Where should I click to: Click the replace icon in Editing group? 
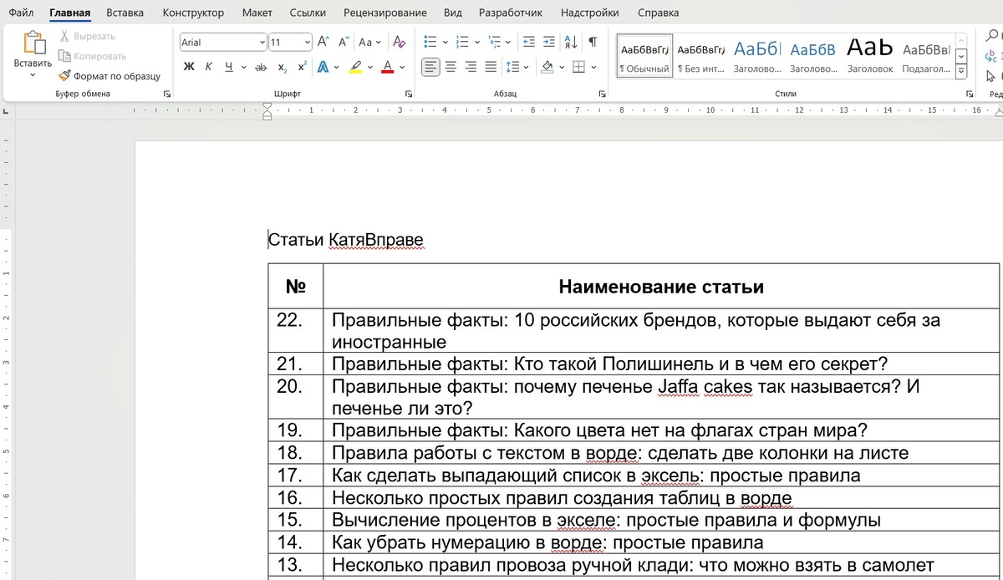click(992, 55)
